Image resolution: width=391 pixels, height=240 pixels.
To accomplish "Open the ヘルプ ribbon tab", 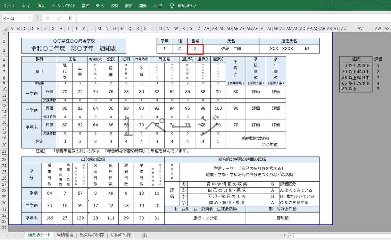I will click(158, 6).
